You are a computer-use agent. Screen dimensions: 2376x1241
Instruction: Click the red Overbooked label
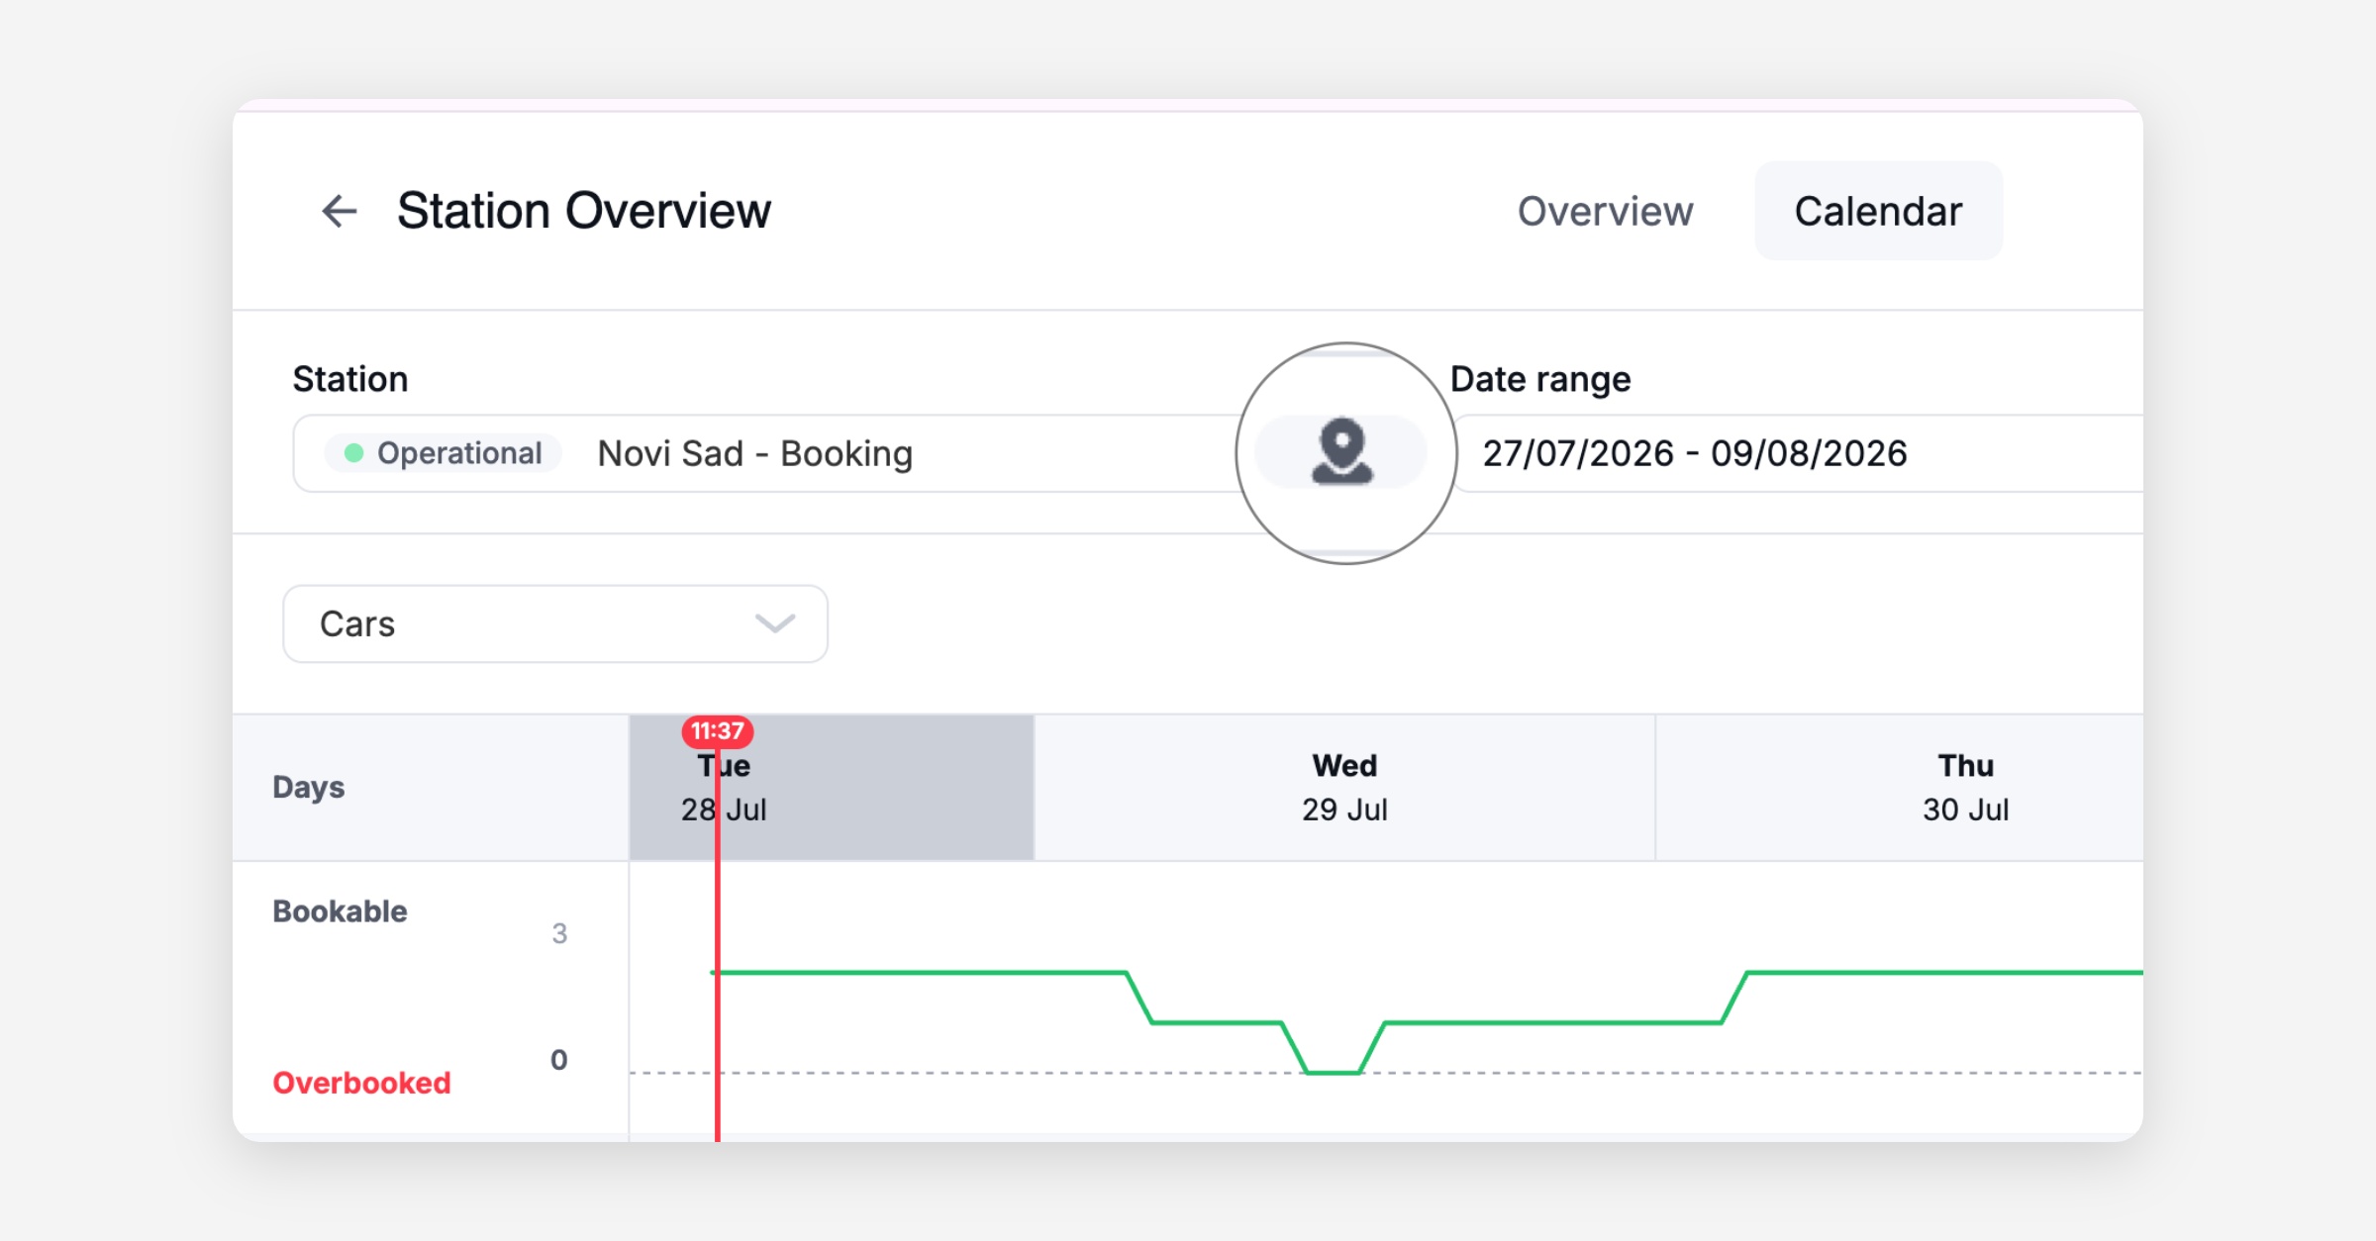pos(361,1083)
